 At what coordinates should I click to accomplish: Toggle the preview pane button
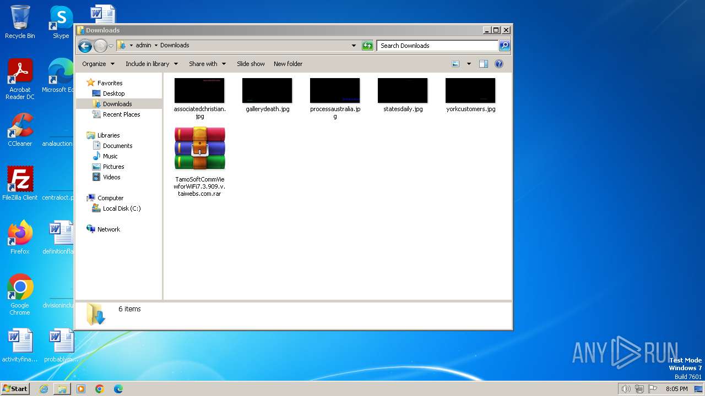pos(484,64)
